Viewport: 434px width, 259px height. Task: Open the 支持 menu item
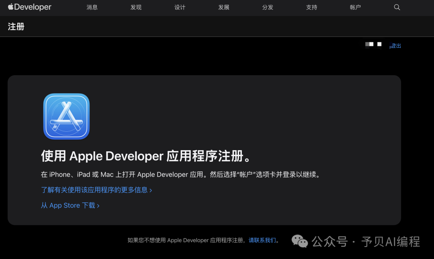tap(312, 7)
